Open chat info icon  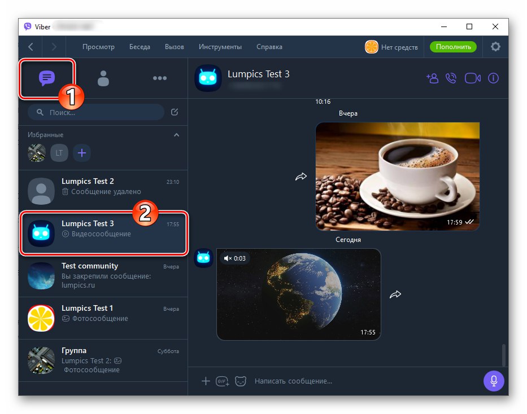click(493, 78)
